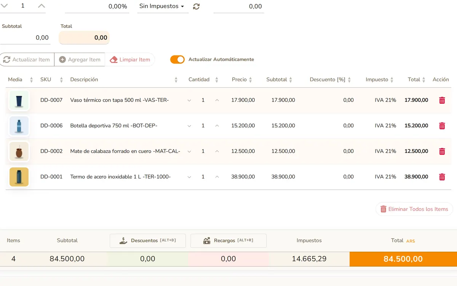Sort by Descuento [%] column arrows
The width and height of the screenshot is (457, 286).
coord(349,80)
